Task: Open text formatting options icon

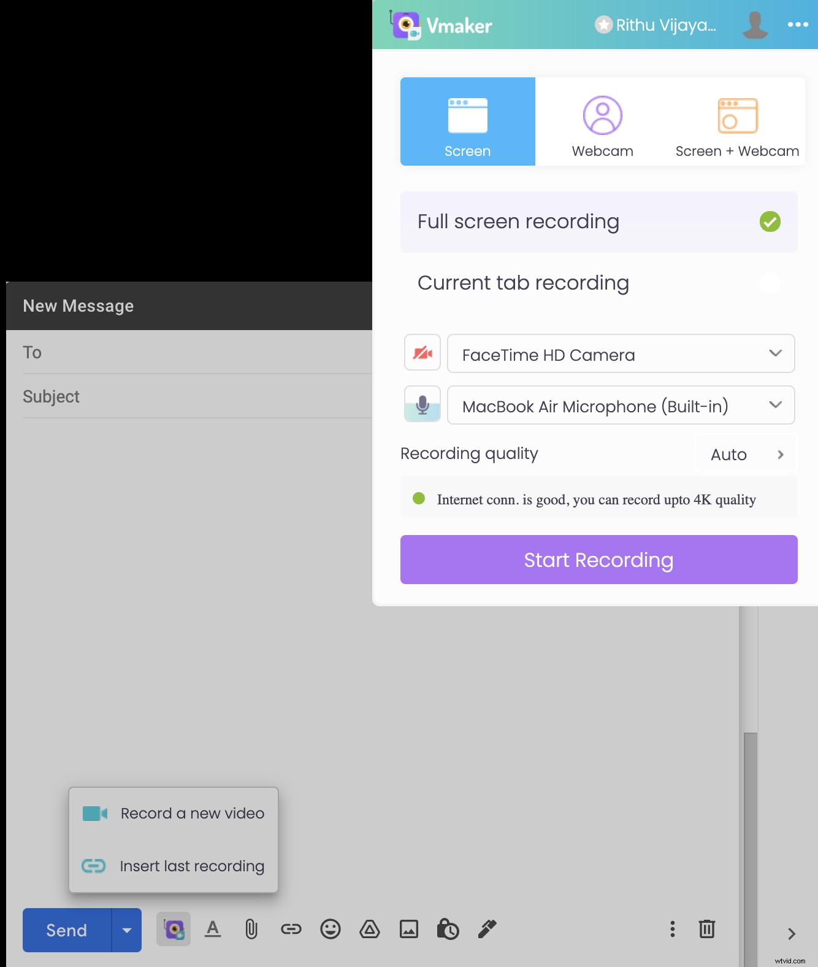Action: (213, 929)
